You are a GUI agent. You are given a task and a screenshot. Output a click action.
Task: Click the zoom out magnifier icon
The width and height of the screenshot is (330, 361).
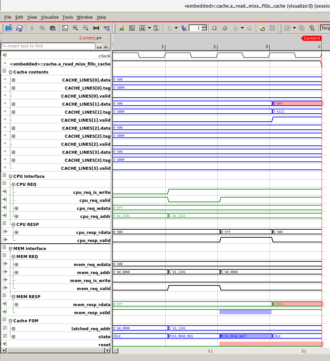pos(86,28)
